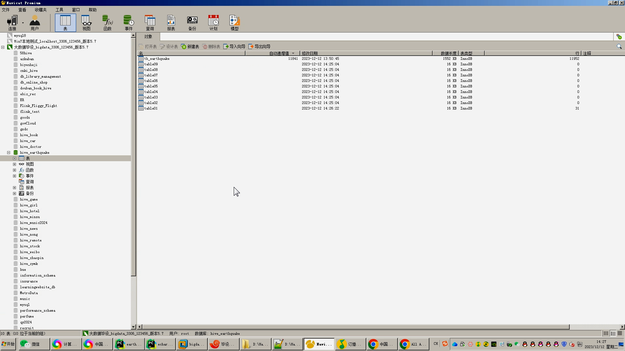The height and width of the screenshot is (351, 625).
Task: Open the 视图 (Views) toolbar icon
Action: [x=86, y=23]
